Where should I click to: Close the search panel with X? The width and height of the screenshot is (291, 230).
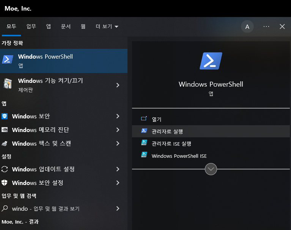(282, 26)
